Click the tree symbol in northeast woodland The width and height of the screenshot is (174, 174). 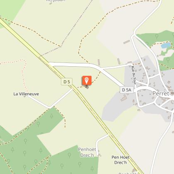coord(157,36)
